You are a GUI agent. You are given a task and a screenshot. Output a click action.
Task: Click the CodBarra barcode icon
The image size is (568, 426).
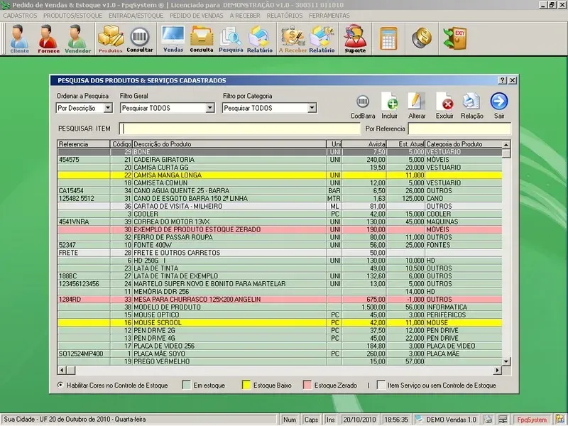363,102
